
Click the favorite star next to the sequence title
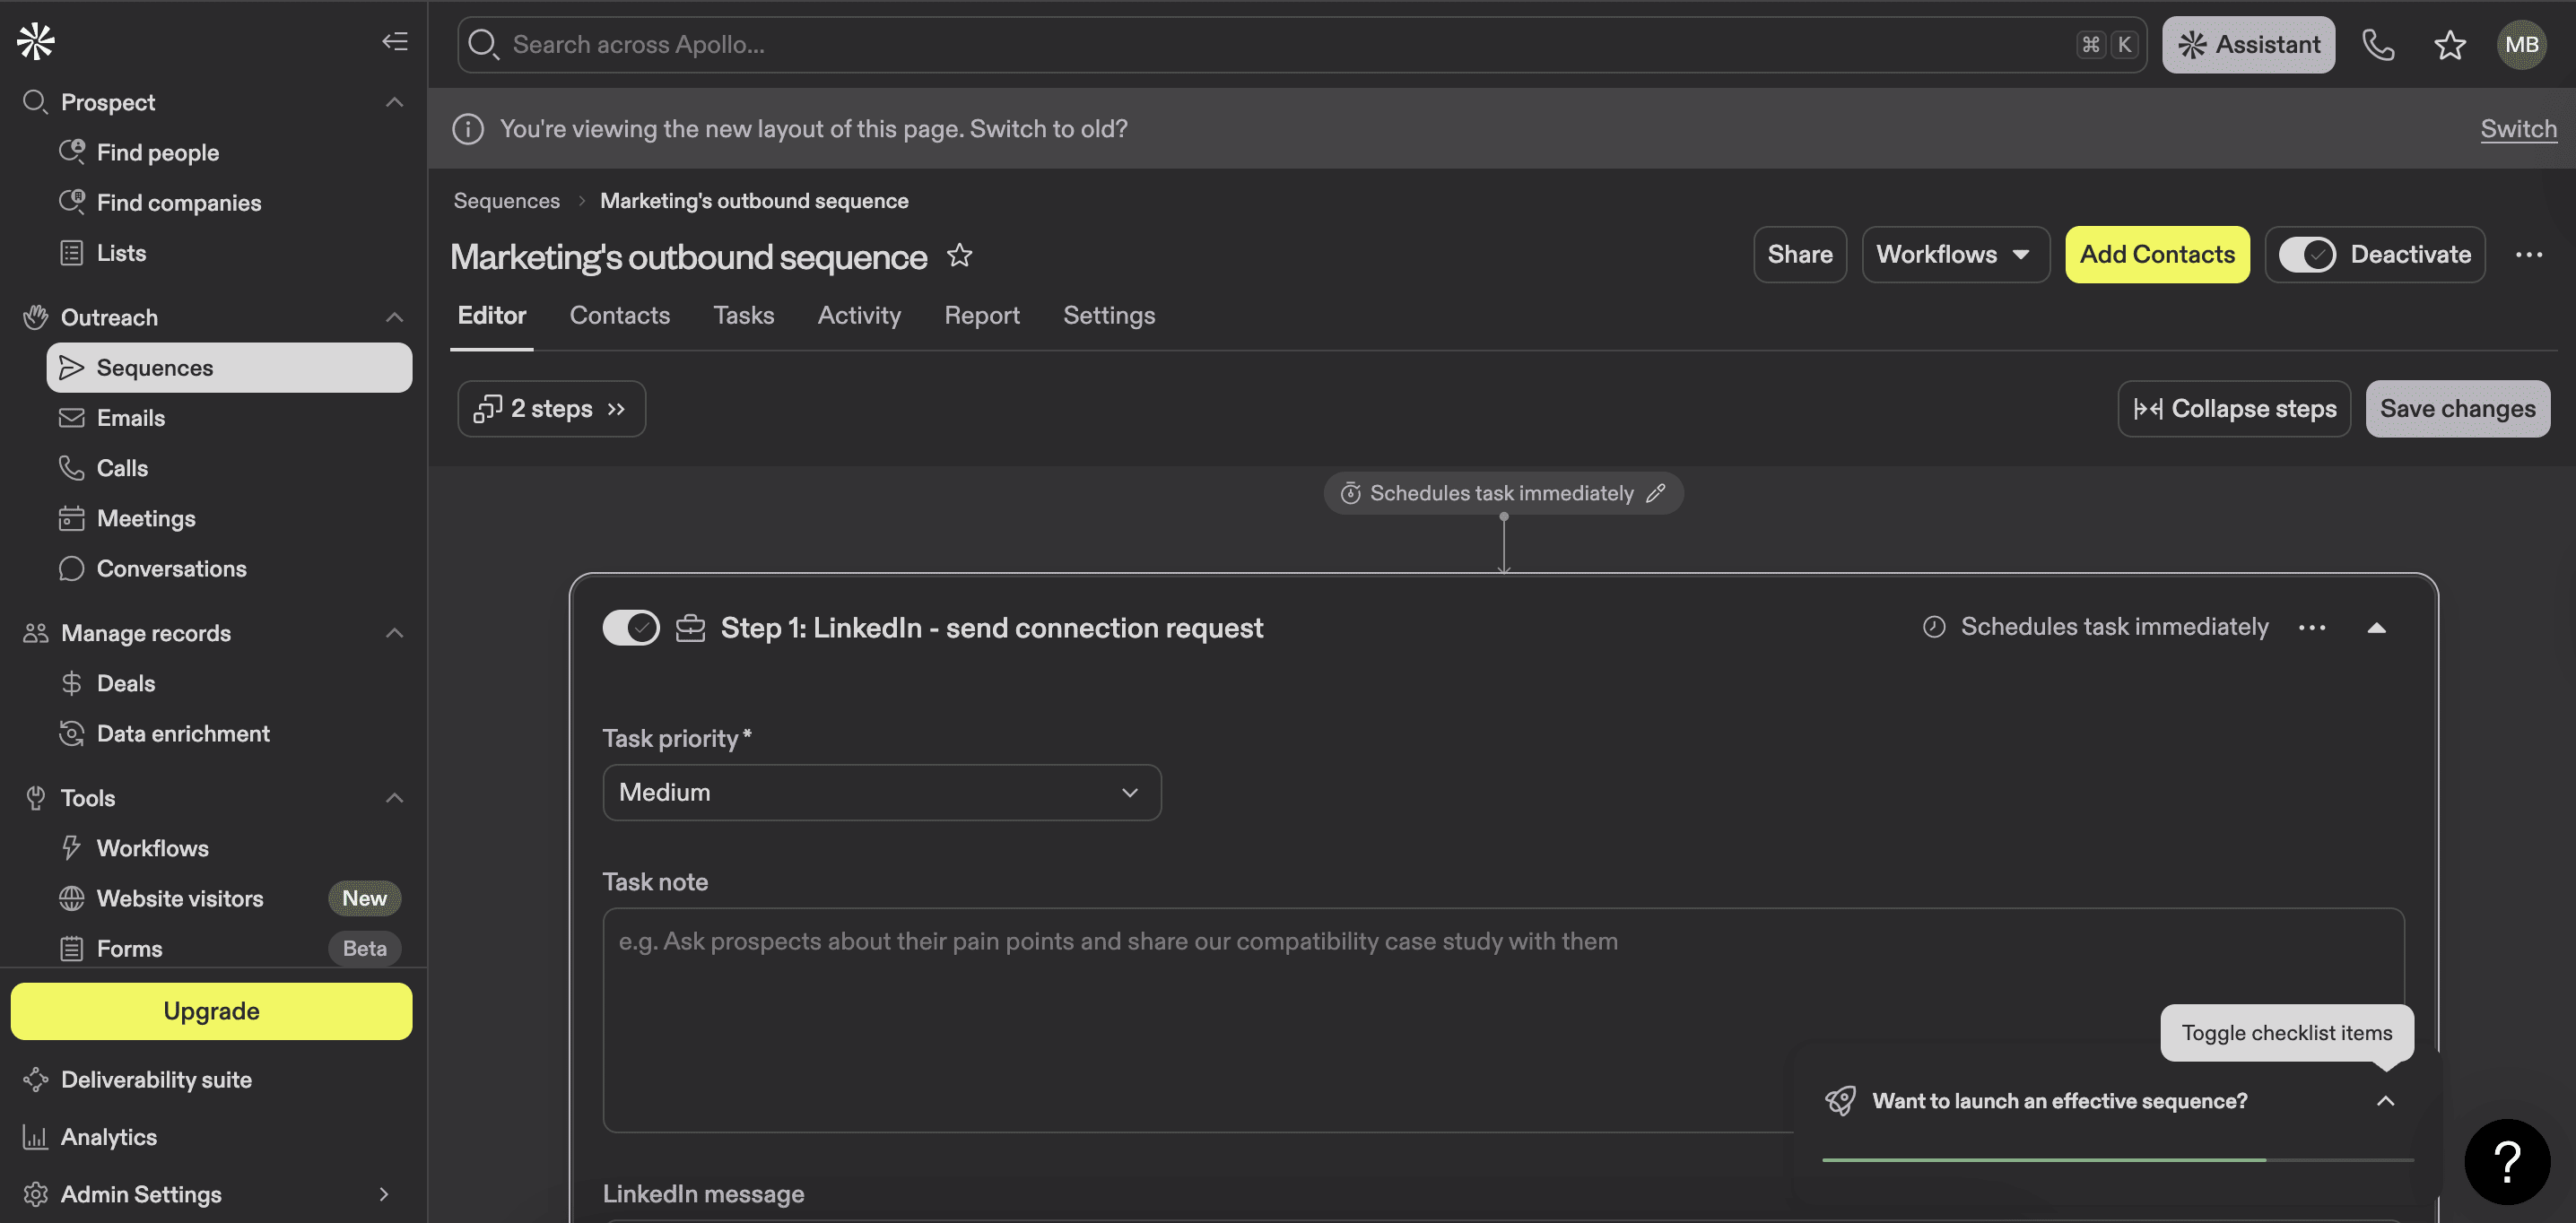click(959, 256)
